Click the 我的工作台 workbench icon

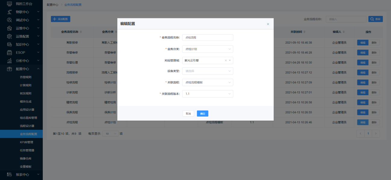[9, 4]
